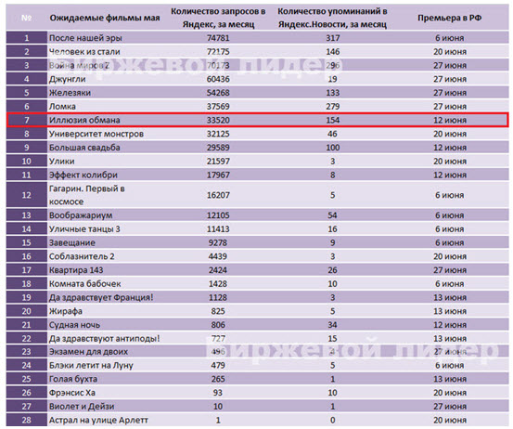Click the film title 'Улики'
513x429 pixels.
pyautogui.click(x=62, y=162)
